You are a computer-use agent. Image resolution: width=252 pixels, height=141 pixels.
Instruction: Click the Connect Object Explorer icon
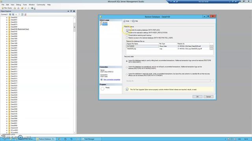pyautogui.click(x=10, y=14)
